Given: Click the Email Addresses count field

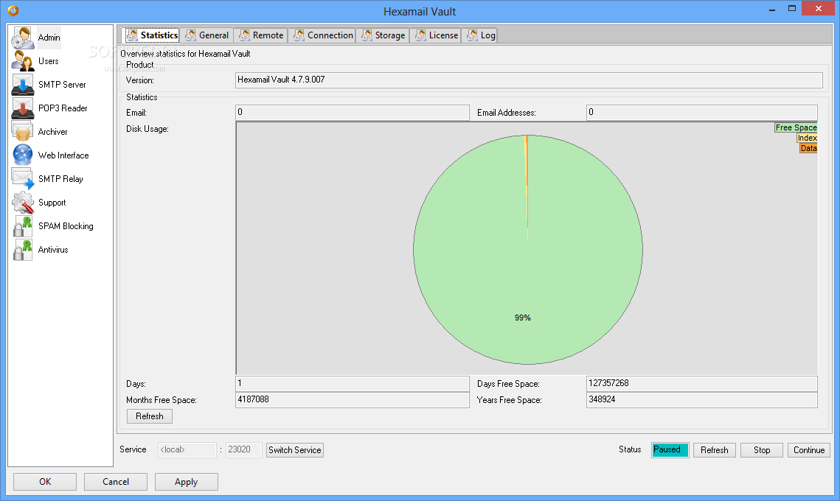Looking at the screenshot, I should coord(702,113).
